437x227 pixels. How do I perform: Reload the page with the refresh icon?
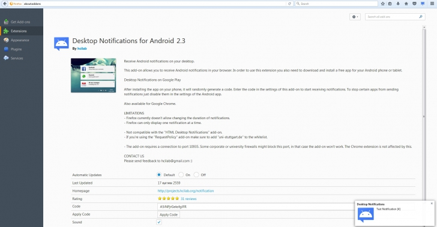point(289,4)
